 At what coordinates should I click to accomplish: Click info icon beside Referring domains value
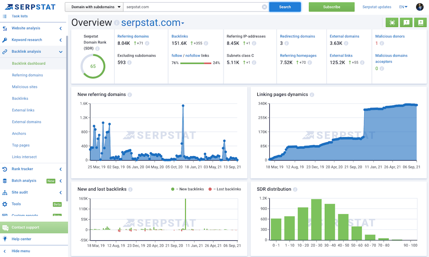[147, 43]
